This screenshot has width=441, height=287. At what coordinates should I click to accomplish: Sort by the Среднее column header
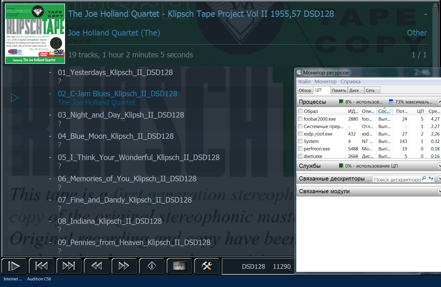tap(434, 111)
